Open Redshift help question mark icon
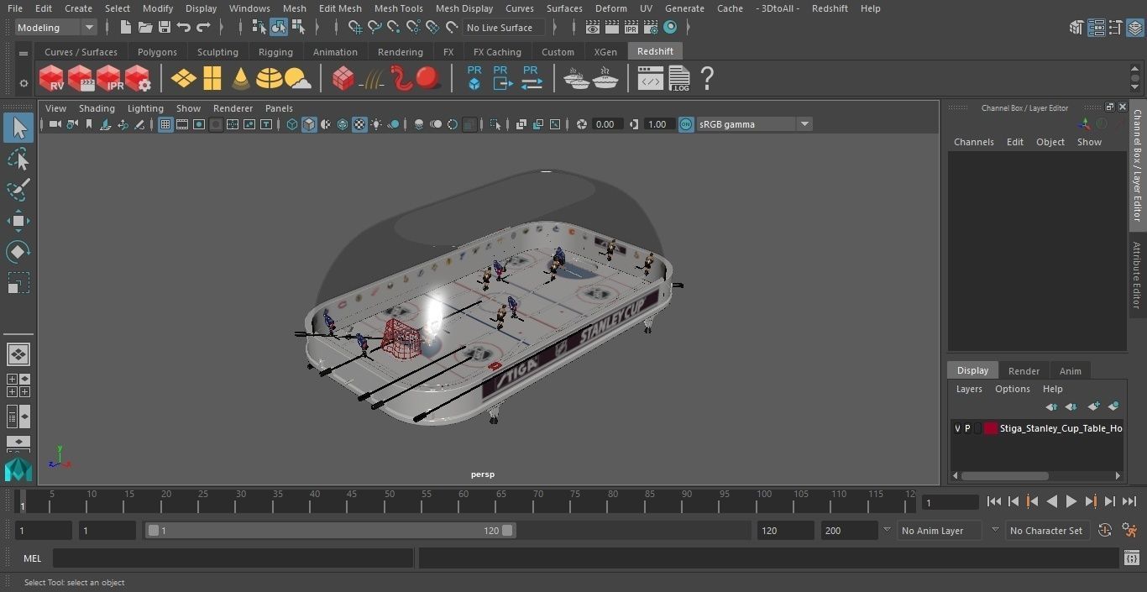This screenshot has width=1147, height=592. pos(707,79)
